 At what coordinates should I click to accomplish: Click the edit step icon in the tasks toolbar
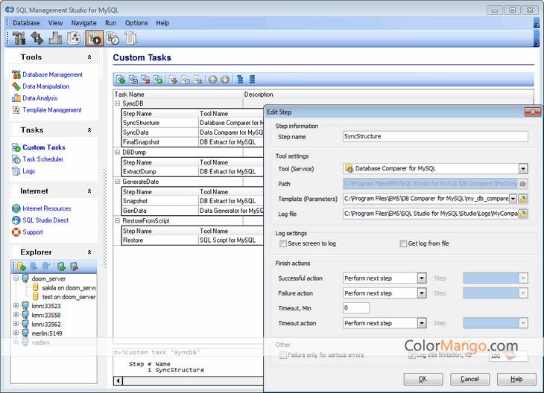186,80
